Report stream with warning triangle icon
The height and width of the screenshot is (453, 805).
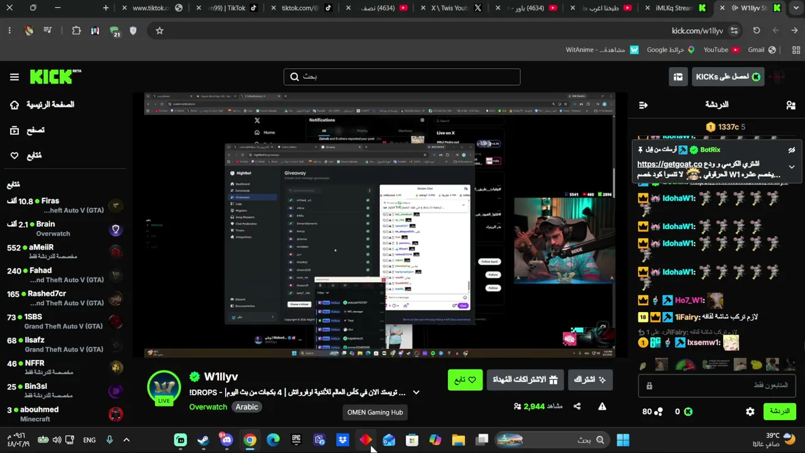602,406
